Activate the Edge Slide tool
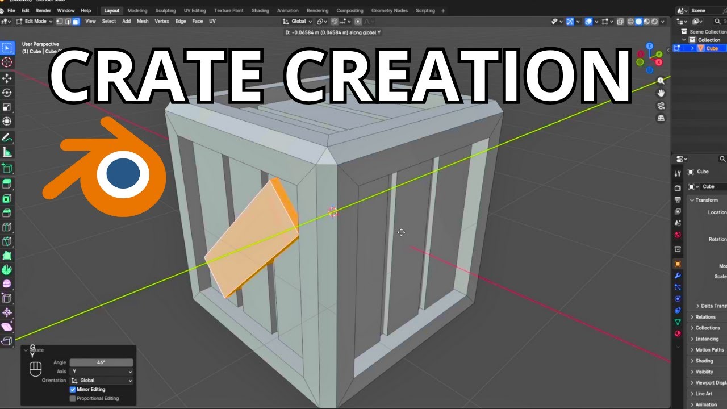Image resolution: width=727 pixels, height=409 pixels. [x=7, y=298]
